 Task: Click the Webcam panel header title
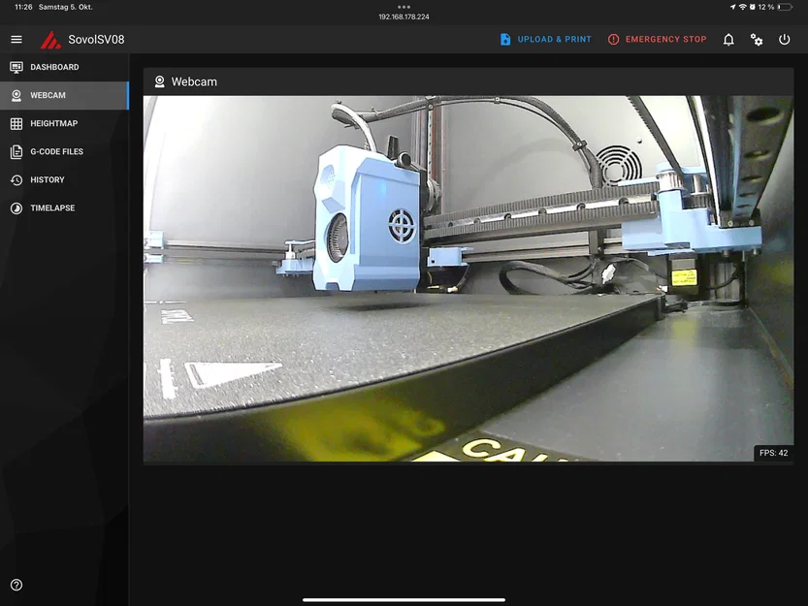[x=194, y=82]
